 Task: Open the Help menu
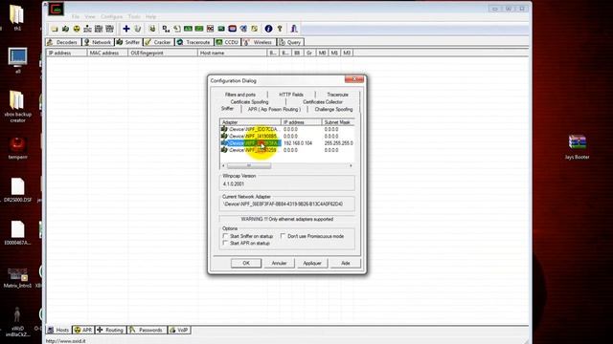point(151,17)
